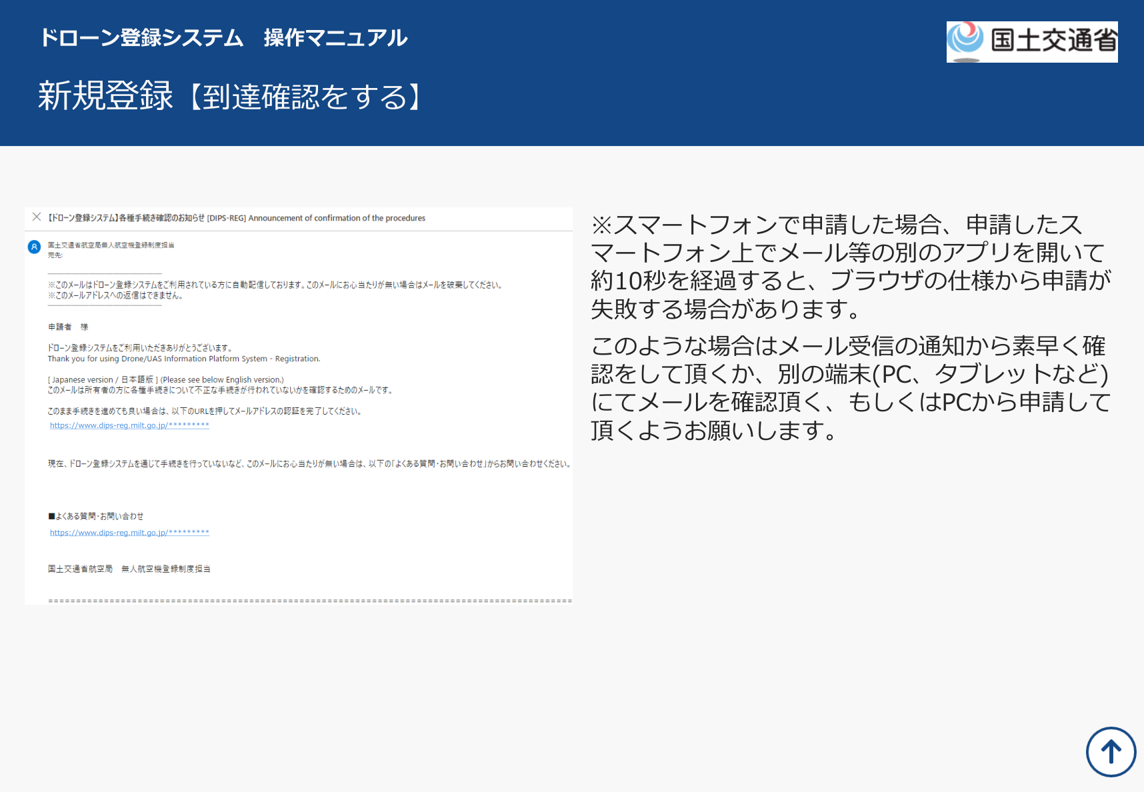The image size is (1144, 792).
Task: Click the blue globe emblem of the ministry logo
Action: (x=965, y=40)
